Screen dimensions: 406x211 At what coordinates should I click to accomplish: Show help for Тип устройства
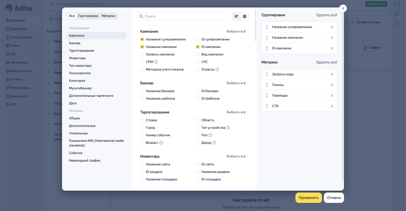click(228, 128)
